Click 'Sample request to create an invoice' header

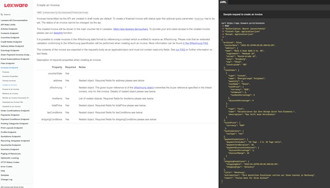pos(243,15)
